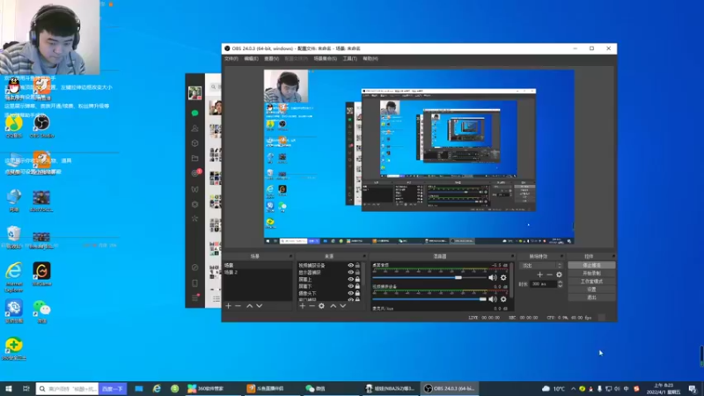Open the 帮助(H) menu
This screenshot has width=704, height=396.
point(370,59)
